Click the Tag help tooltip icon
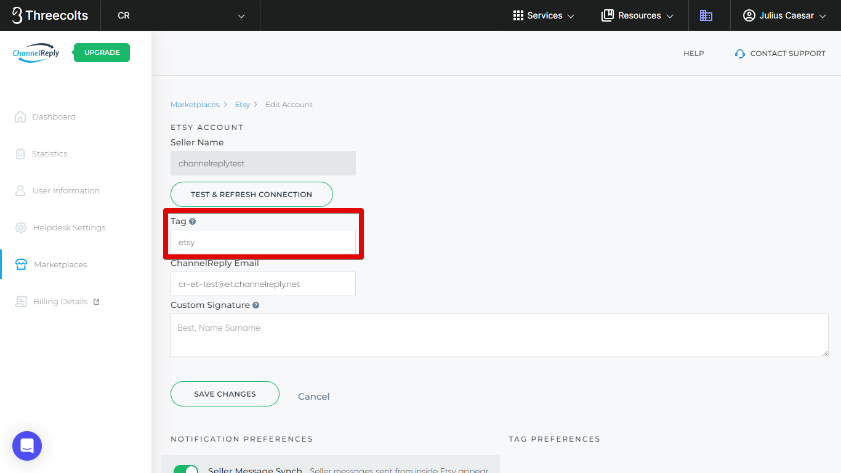841x473 pixels. 192,221
